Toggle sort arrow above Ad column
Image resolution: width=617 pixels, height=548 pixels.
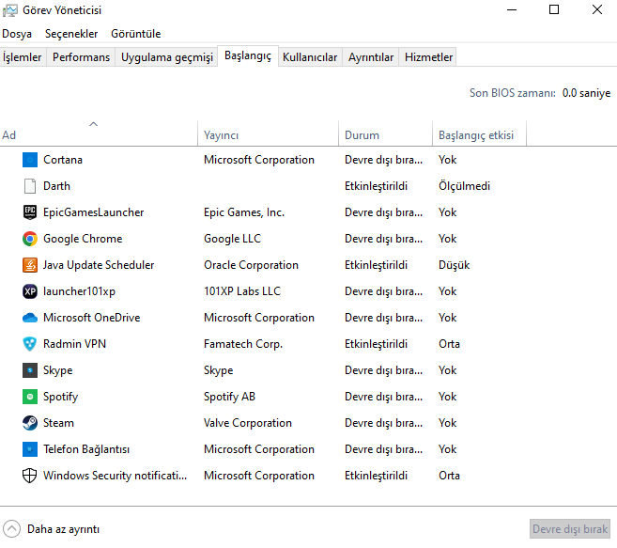[x=93, y=124]
